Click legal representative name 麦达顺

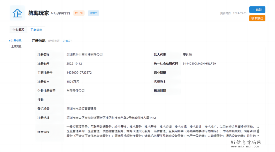coord(187,55)
